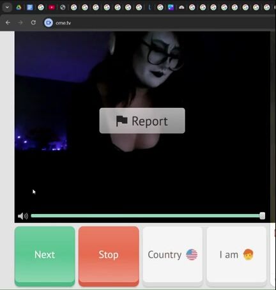Click the browser forward arrow

click(x=20, y=22)
